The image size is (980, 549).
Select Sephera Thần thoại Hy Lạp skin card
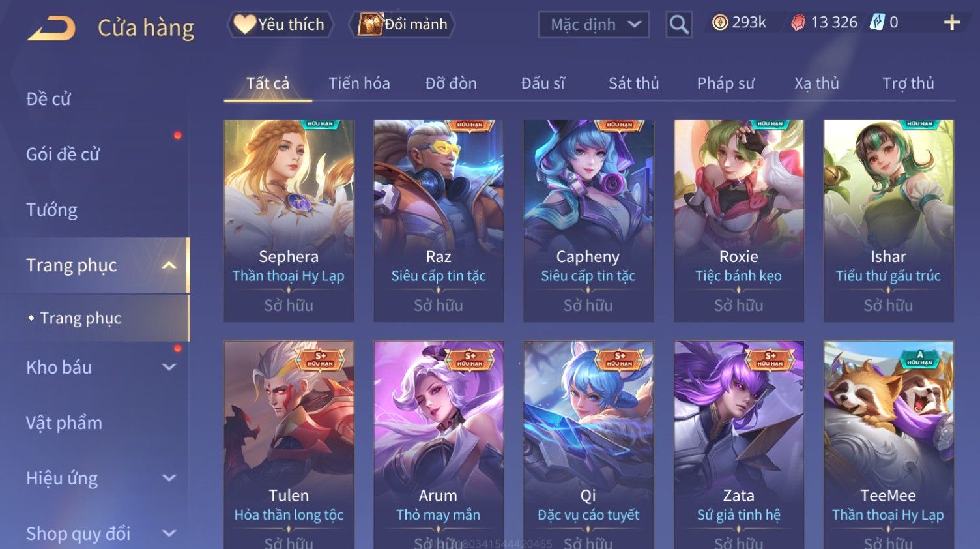[289, 220]
